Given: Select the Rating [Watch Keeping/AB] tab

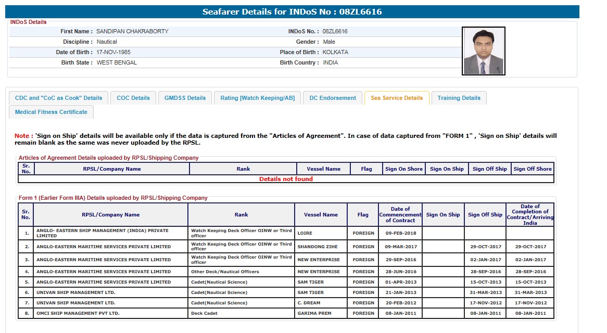Looking at the screenshot, I should pos(257,98).
